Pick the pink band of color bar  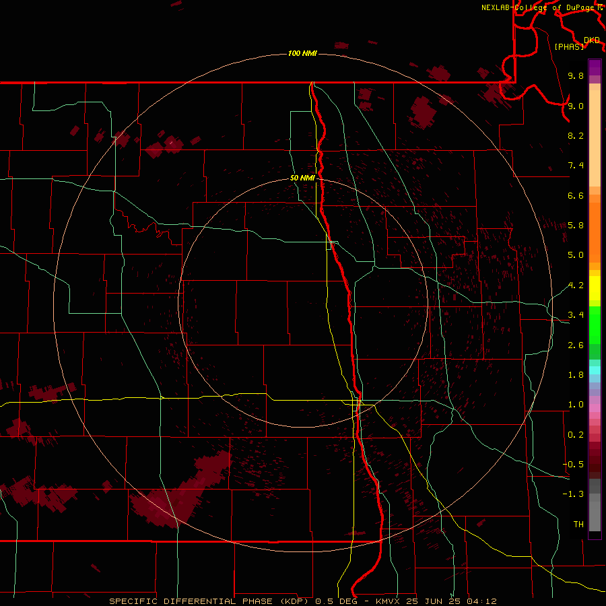pyautogui.click(x=595, y=408)
